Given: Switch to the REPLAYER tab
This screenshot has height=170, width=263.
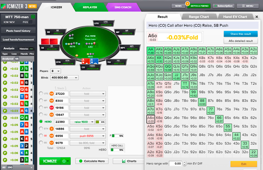Looking at the screenshot, I should (90, 8).
